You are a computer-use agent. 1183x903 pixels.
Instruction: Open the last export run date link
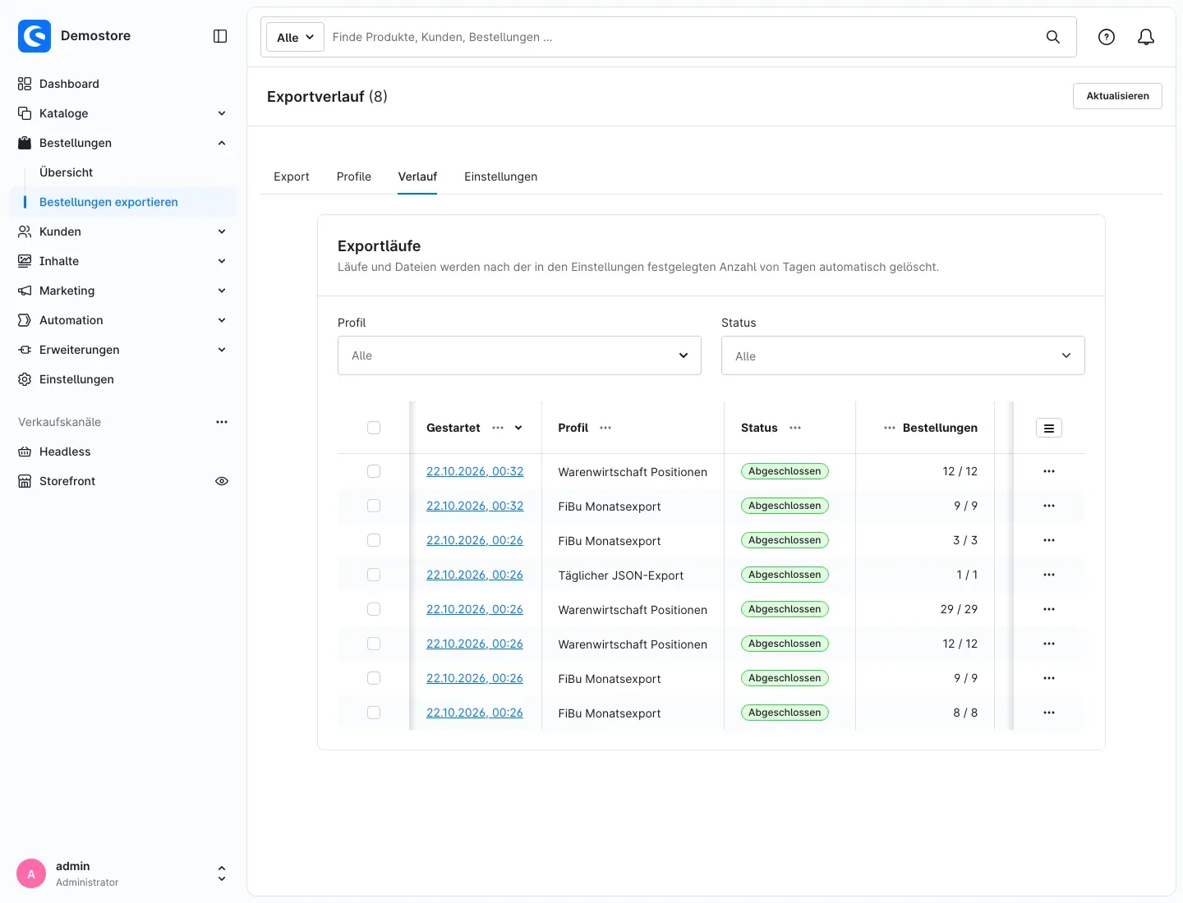475,713
